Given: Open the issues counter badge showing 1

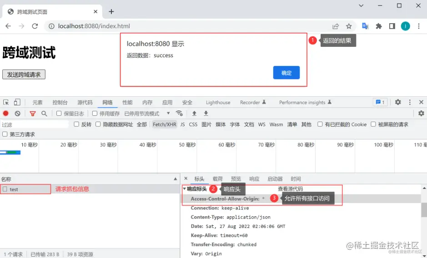Looking at the screenshot, I should coord(380,102).
